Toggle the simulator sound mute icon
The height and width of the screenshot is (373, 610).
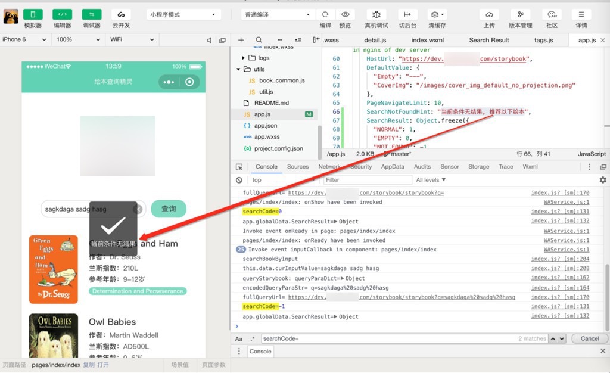[209, 40]
